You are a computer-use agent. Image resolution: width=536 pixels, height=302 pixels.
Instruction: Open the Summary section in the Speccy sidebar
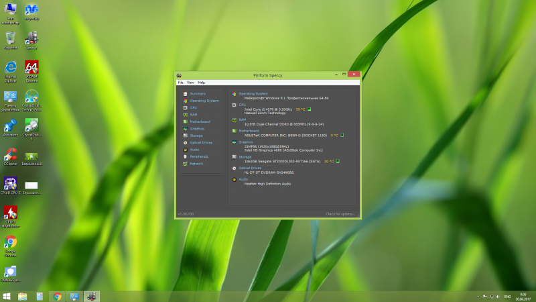point(197,93)
